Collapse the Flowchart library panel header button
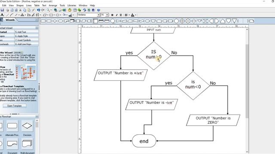275x154 pixels. pos(37,116)
